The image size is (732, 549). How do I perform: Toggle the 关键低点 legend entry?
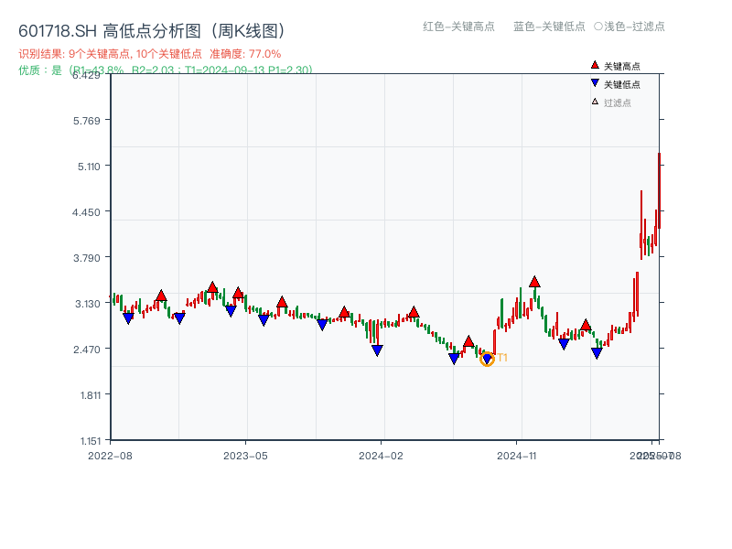pos(615,84)
